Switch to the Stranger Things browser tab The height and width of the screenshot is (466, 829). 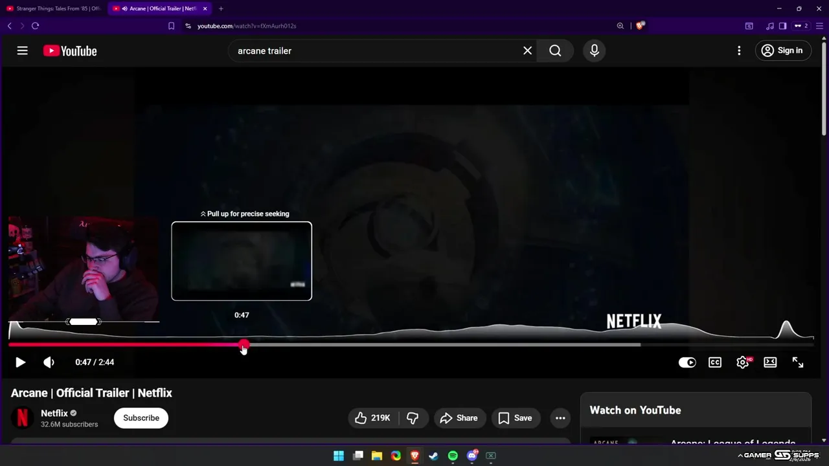tap(53, 8)
